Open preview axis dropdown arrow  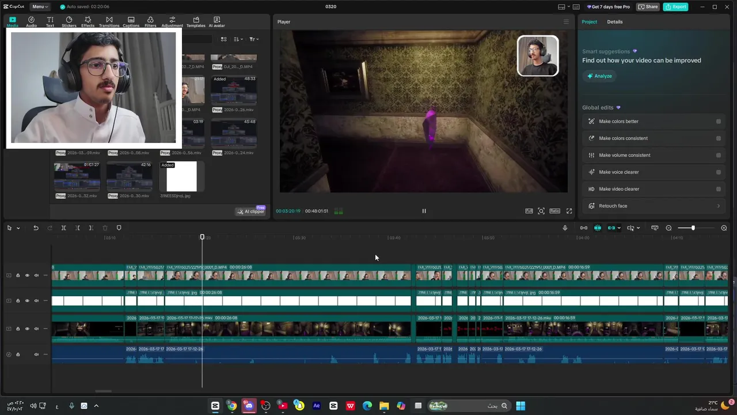[638, 228]
